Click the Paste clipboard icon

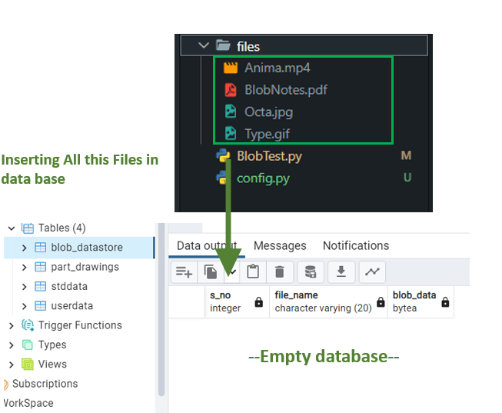(x=253, y=272)
